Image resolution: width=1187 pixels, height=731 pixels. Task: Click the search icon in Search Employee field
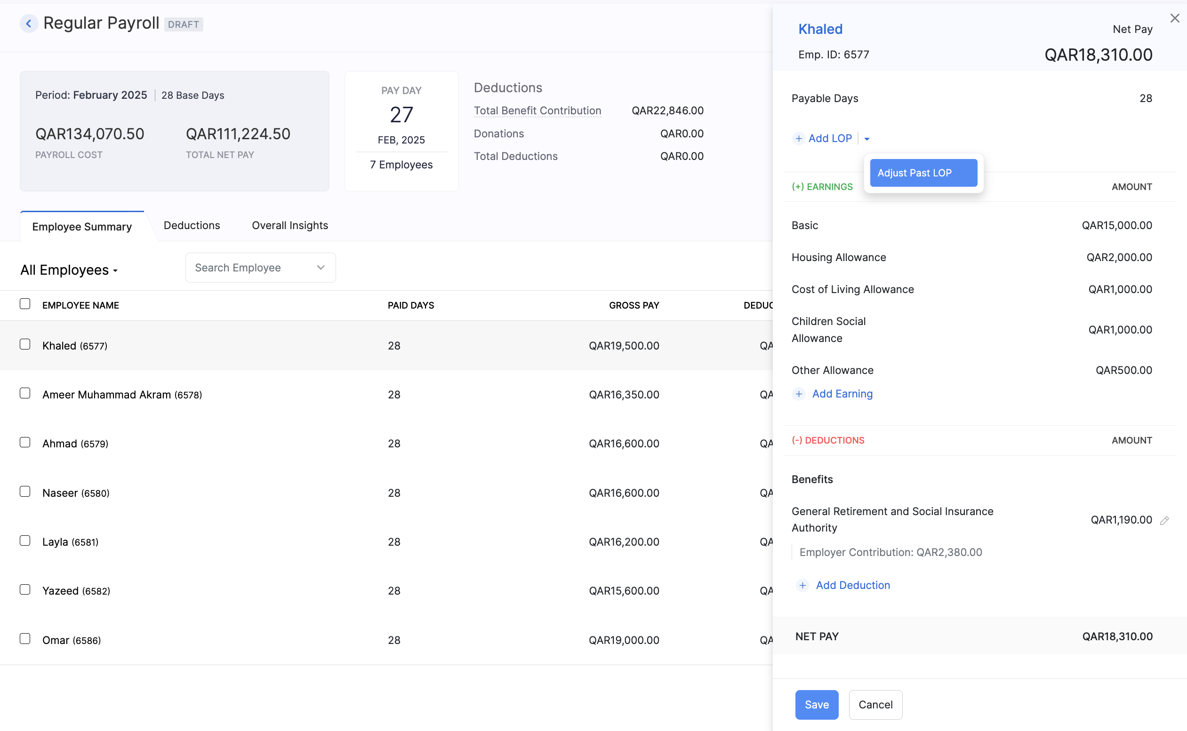[x=321, y=267]
